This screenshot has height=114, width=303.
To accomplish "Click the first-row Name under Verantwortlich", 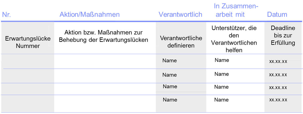I will [x=169, y=61].
